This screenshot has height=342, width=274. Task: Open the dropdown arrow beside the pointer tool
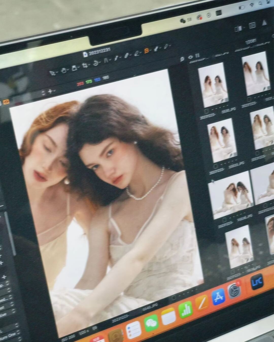(x=57, y=72)
